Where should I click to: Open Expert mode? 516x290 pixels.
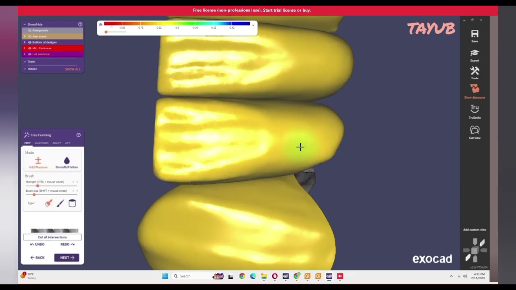tap(474, 55)
